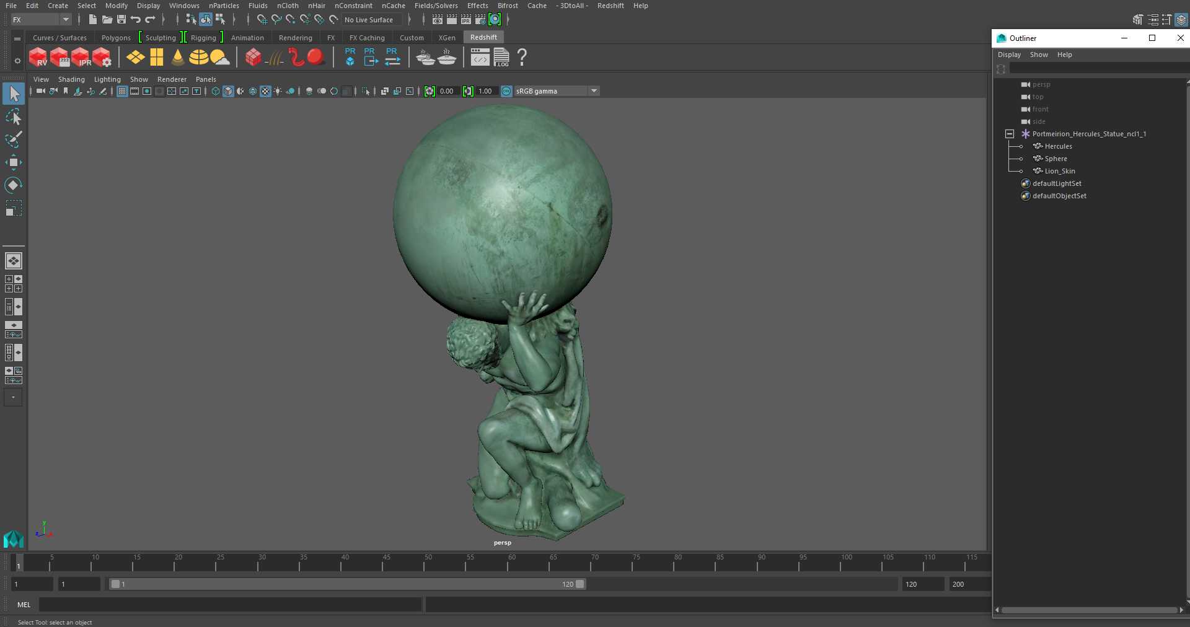
Task: Open the sRGB gamma dropdown
Action: tap(557, 91)
